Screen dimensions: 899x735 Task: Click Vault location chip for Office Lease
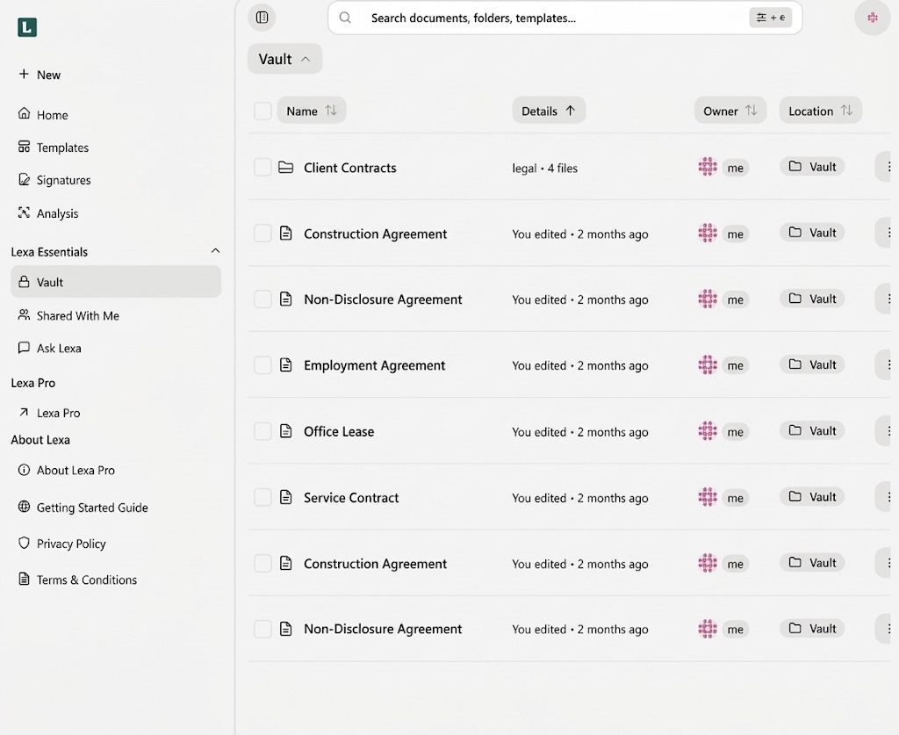(812, 430)
